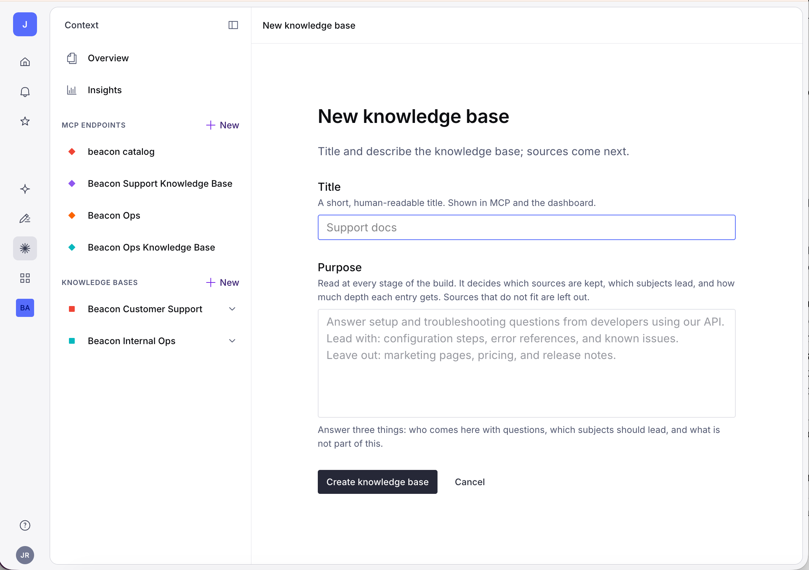Open Beacon Customer Support knowledge base
Viewport: 809px width, 570px height.
coord(145,309)
